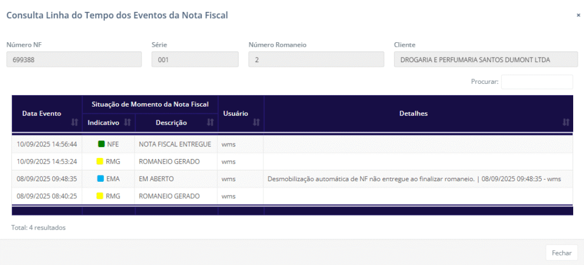Screen dimensions: 584x265
Task: Sort by Data Evento column arrows
Action: pos(74,123)
